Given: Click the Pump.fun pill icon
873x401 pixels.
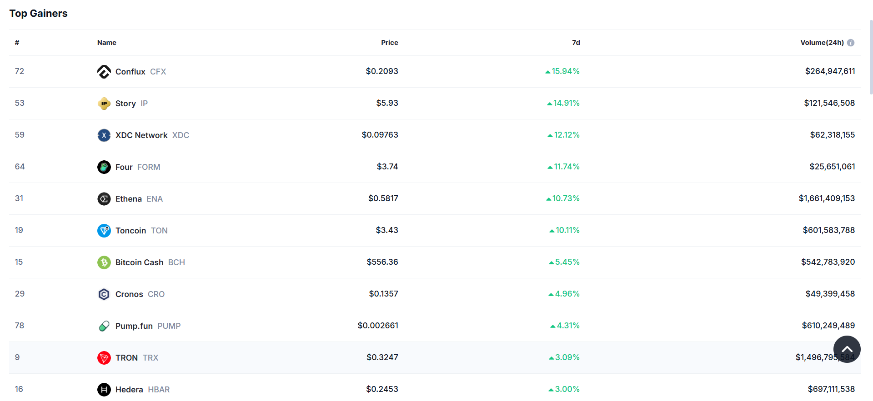Looking at the screenshot, I should 104,326.
